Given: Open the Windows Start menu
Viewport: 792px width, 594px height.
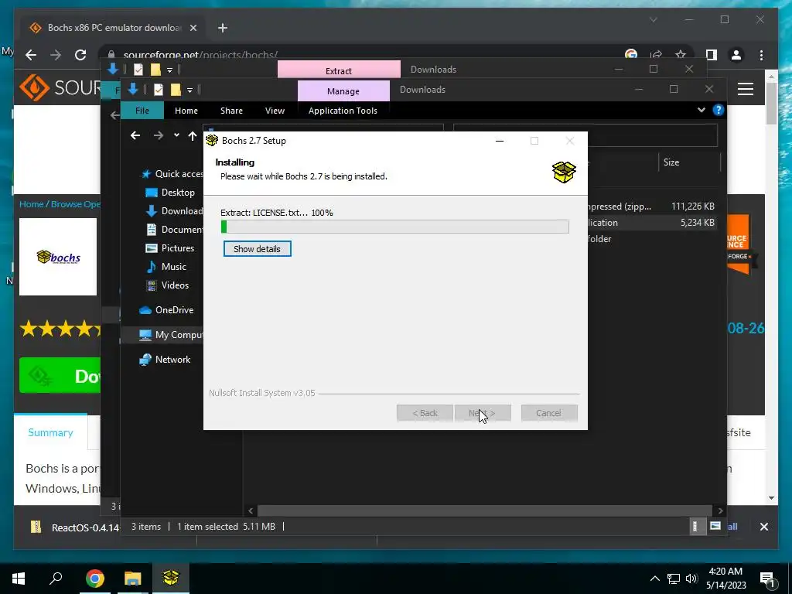Looking at the screenshot, I should (x=19, y=579).
